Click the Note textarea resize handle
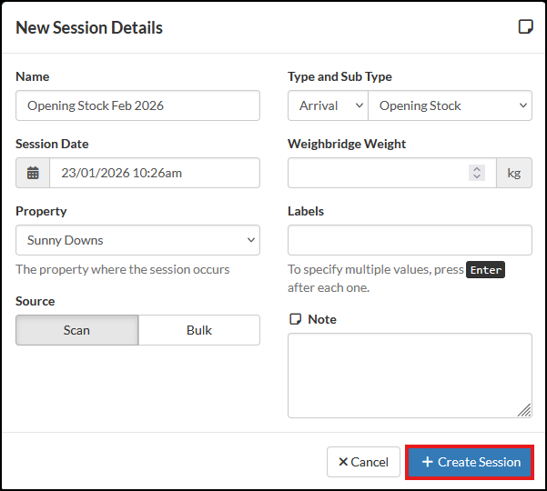547x491 pixels. (x=524, y=410)
